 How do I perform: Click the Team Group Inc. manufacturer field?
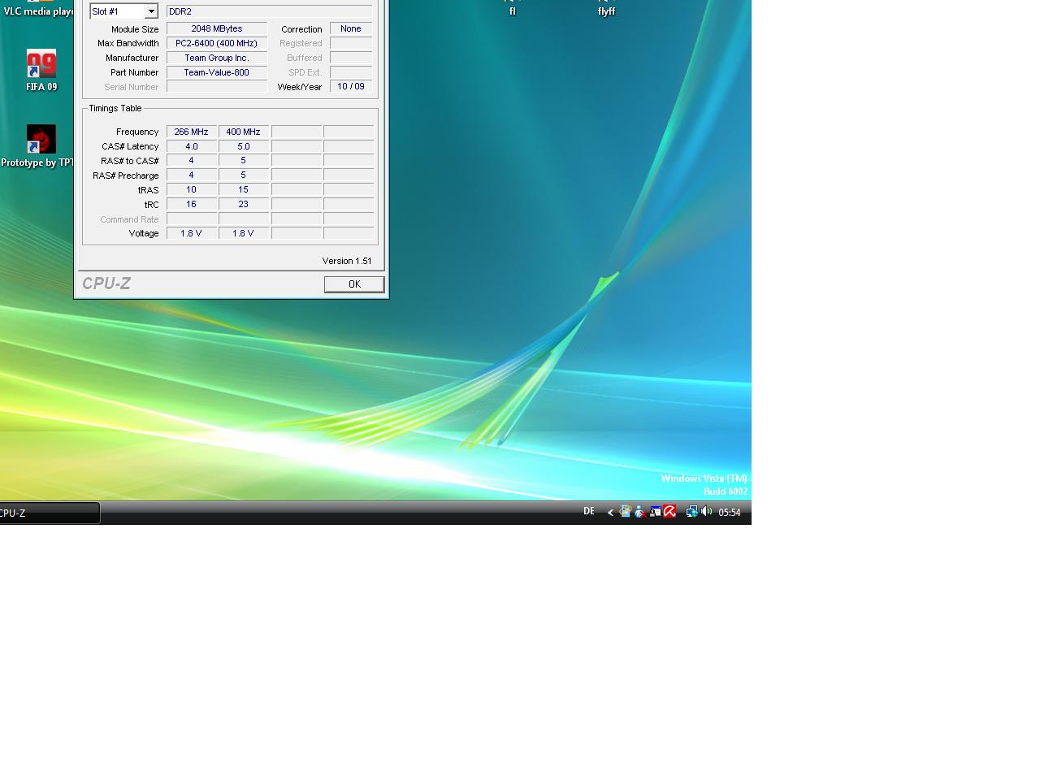pos(217,58)
